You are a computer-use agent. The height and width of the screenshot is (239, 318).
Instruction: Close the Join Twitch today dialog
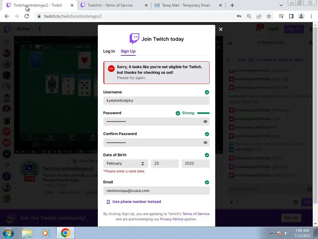coord(221,29)
